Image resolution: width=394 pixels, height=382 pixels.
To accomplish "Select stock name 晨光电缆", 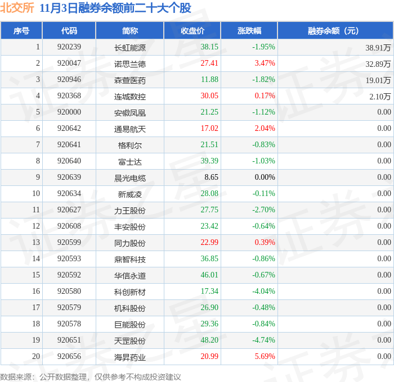I will (130, 178).
